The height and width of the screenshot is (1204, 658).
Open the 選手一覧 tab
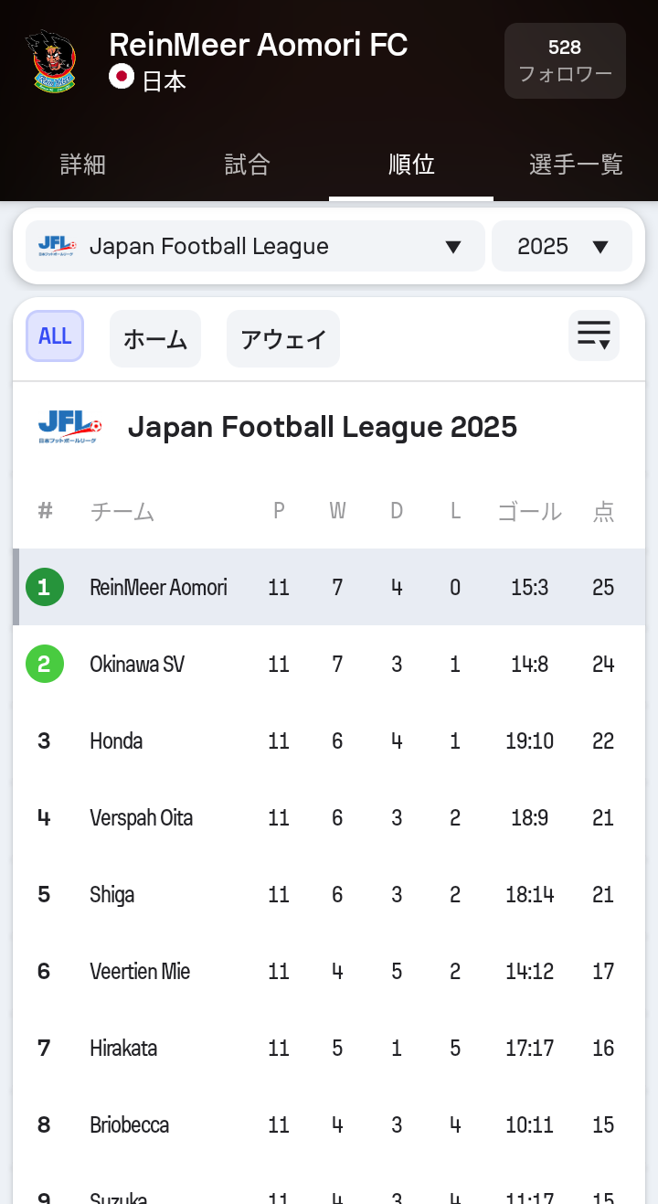[x=576, y=165]
